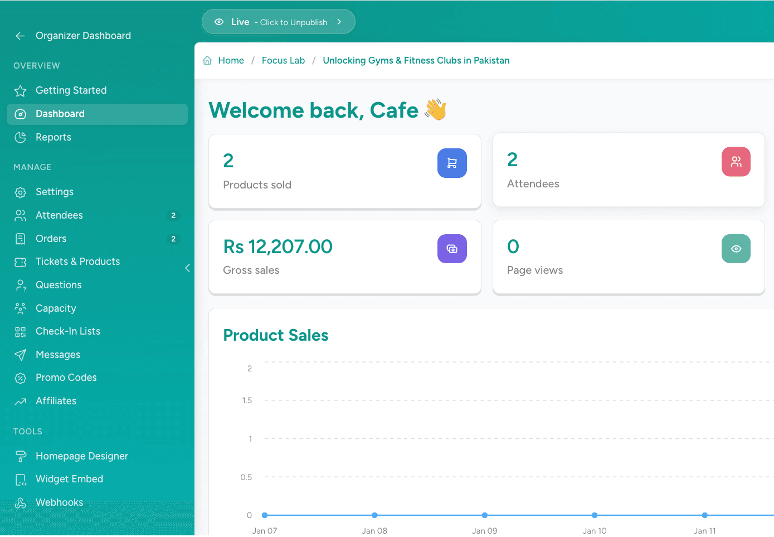Click the Settings gear icon
The height and width of the screenshot is (537, 774).
[21, 192]
